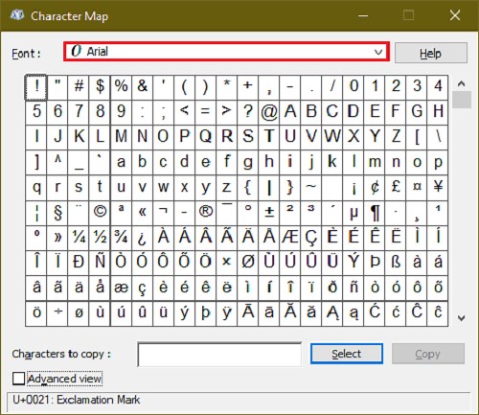Select the lowercase letter g
Screen dimensions: 479x415
click(247, 163)
